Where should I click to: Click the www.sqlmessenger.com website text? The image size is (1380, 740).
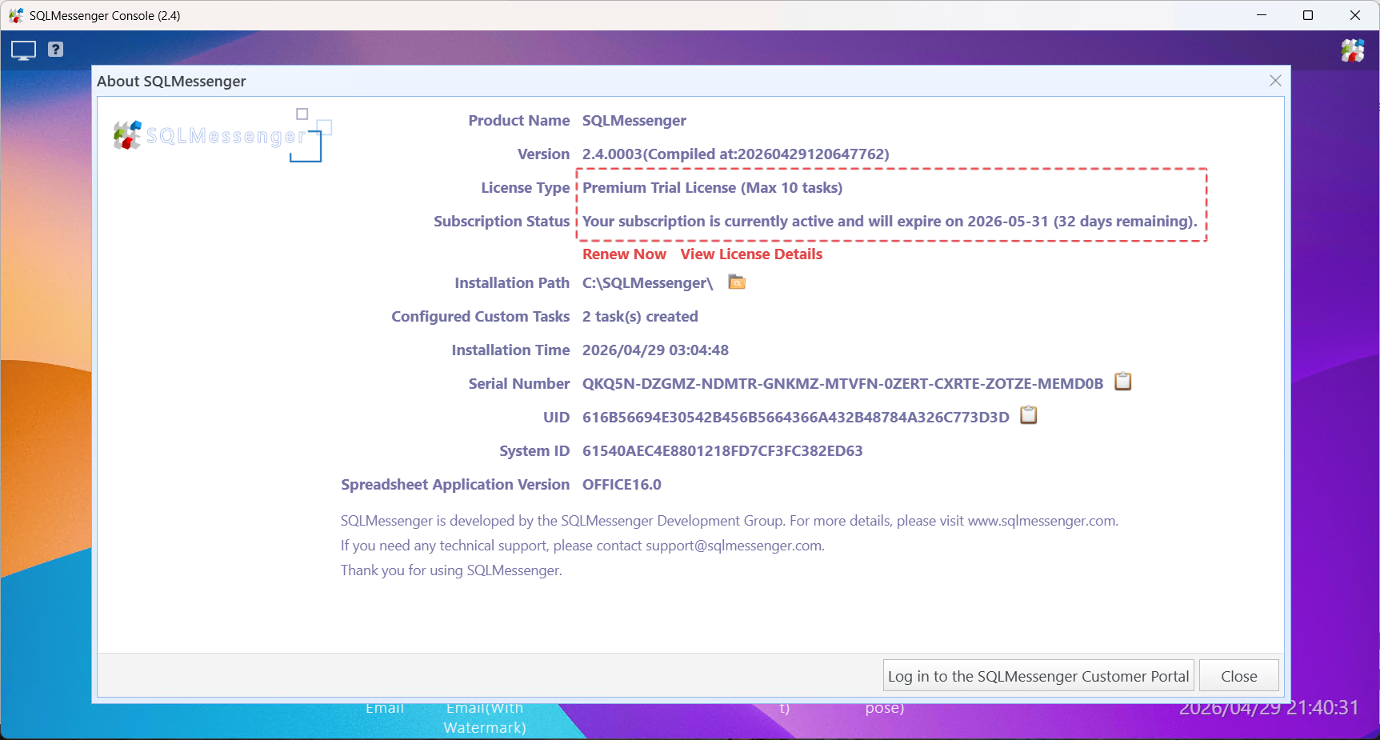[1042, 521]
